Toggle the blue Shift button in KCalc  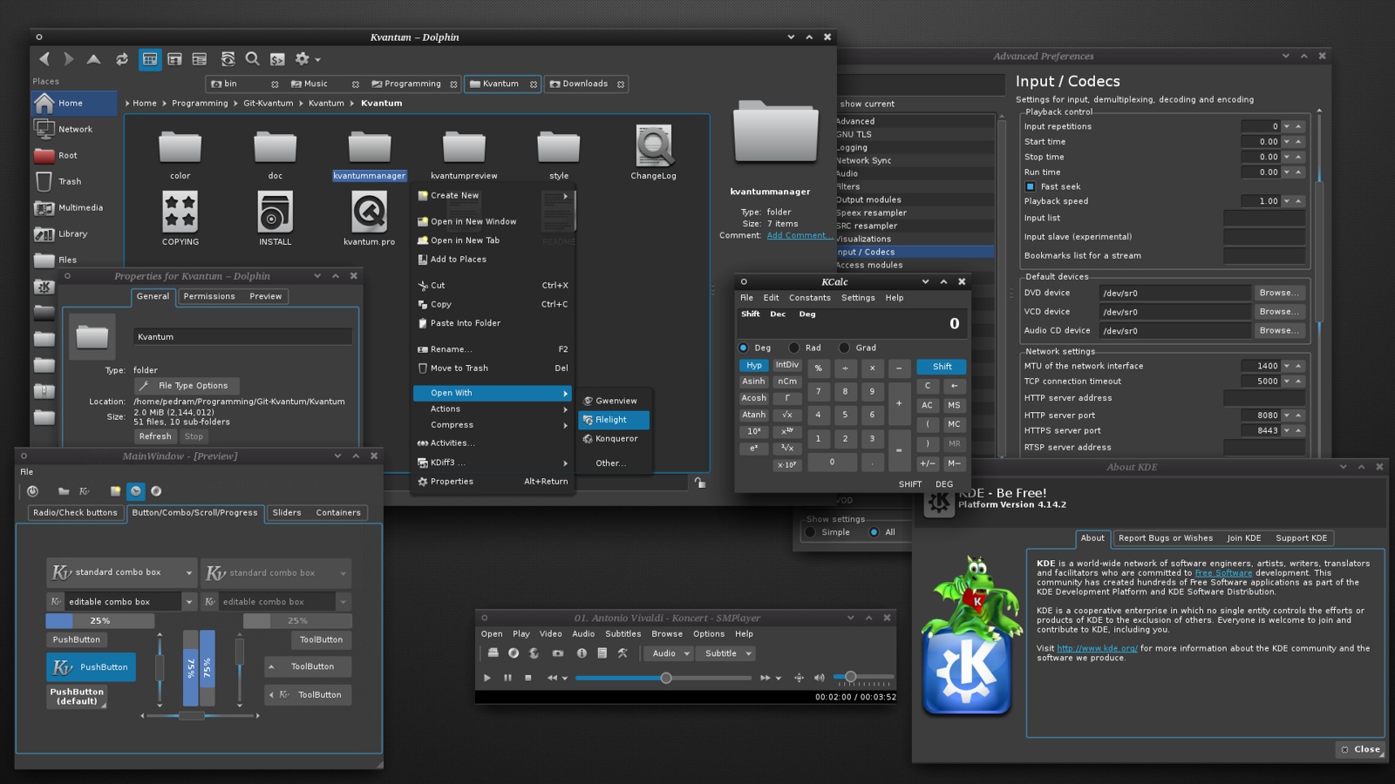(x=942, y=367)
